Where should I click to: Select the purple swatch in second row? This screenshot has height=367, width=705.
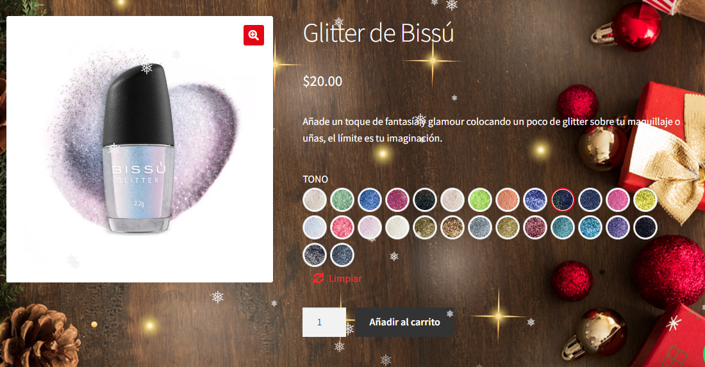pyautogui.click(x=618, y=227)
